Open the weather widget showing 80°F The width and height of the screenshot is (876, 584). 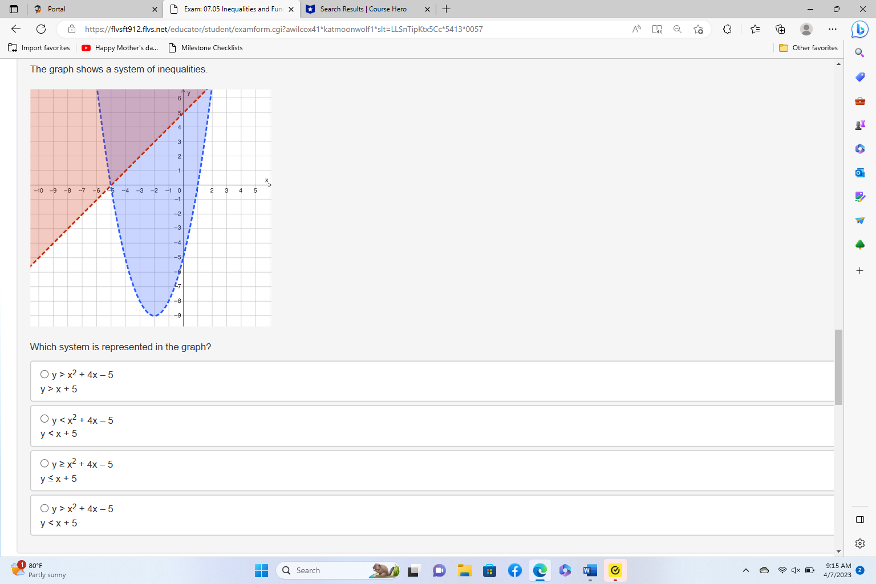pyautogui.click(x=39, y=570)
